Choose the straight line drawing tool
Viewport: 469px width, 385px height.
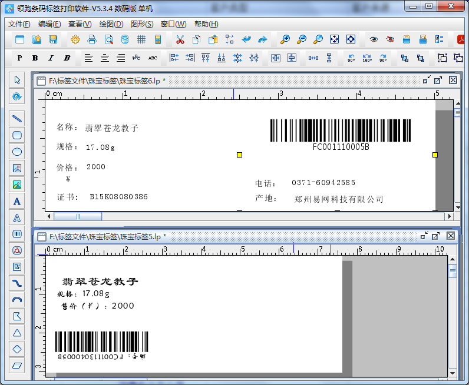[17, 119]
